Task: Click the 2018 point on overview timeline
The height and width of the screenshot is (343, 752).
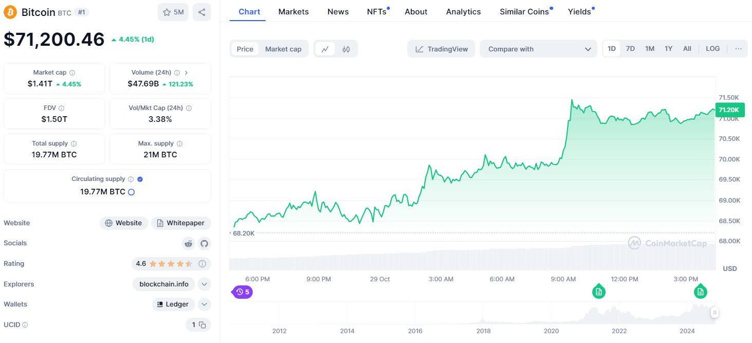Action: click(483, 331)
